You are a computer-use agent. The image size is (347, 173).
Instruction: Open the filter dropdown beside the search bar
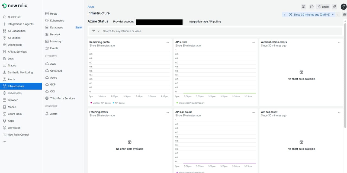click(x=96, y=31)
